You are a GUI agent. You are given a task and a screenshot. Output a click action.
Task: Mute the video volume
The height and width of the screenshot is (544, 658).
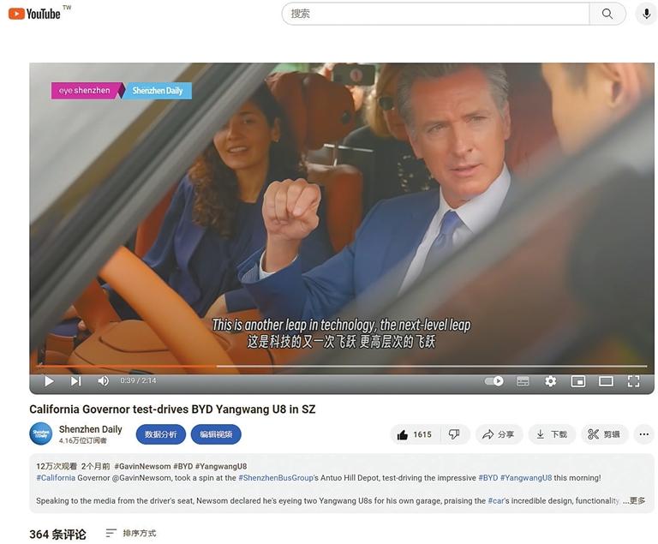click(x=103, y=381)
